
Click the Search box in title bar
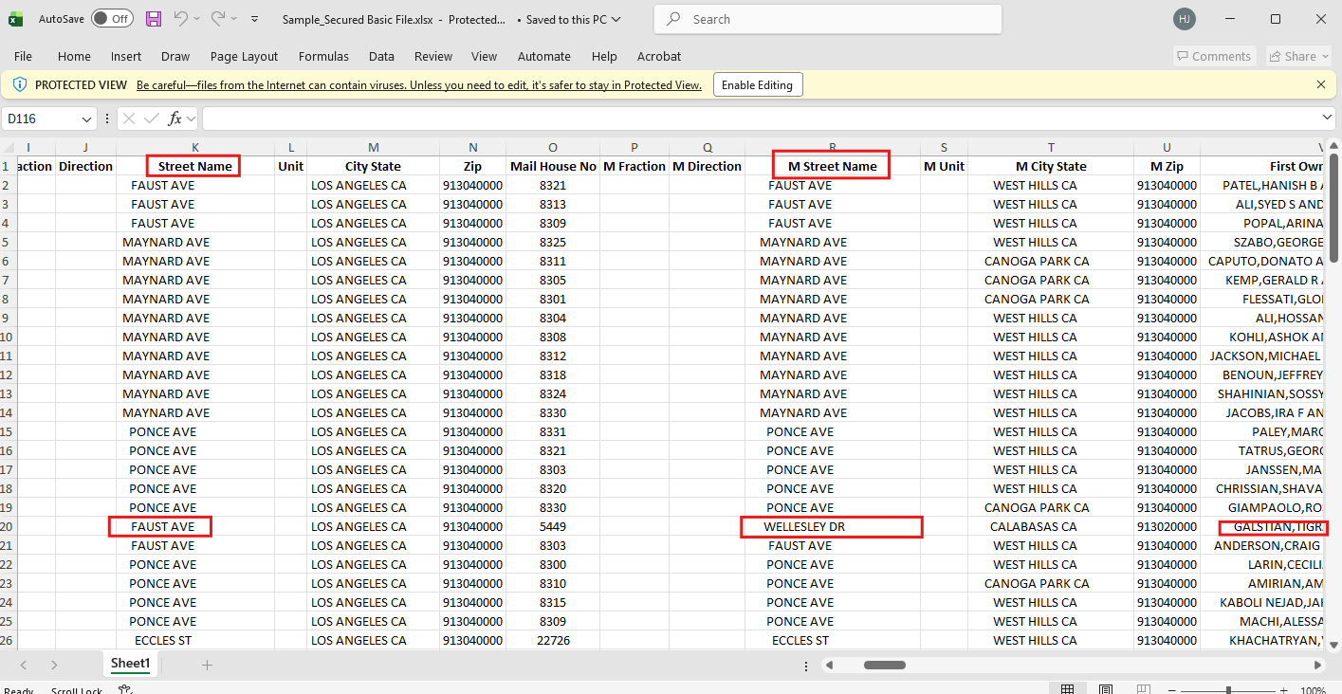828,19
